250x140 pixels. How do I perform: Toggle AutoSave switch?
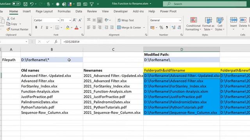click(x=16, y=3)
